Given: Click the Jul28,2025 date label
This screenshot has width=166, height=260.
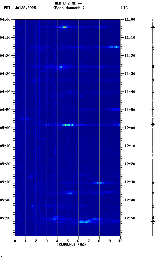Looking at the screenshot, I should (x=25, y=8).
